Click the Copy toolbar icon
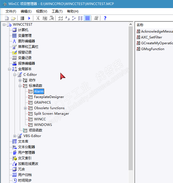This screenshot has height=183, width=173. pyautogui.click(x=45, y=18)
